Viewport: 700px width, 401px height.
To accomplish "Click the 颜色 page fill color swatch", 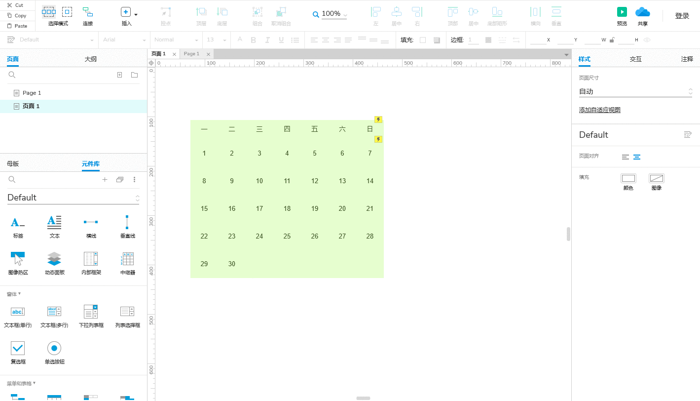I will click(628, 178).
